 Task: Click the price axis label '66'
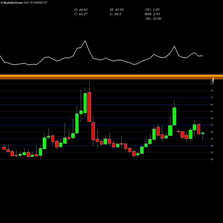click(212, 104)
